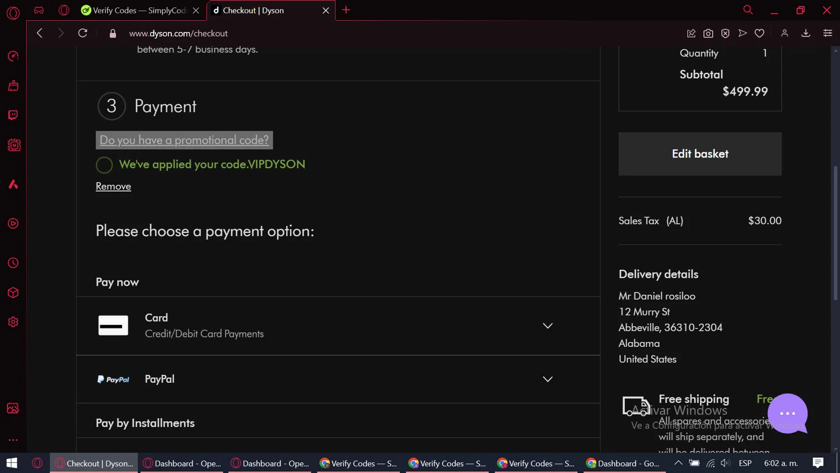Open Dyson chat bubble widget
The height and width of the screenshot is (473, 840).
(x=787, y=414)
